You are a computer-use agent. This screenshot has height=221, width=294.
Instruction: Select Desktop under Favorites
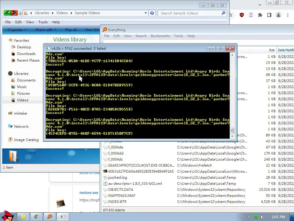pyautogui.click(x=24, y=47)
